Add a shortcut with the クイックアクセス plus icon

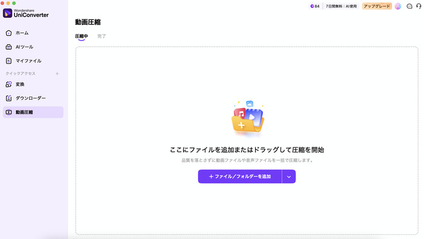click(57, 73)
